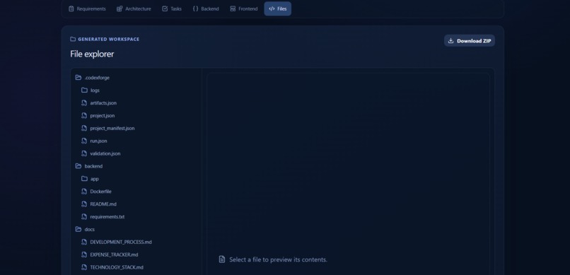Expand the app folder
Viewport: 570px width, 275px height.
(90, 179)
